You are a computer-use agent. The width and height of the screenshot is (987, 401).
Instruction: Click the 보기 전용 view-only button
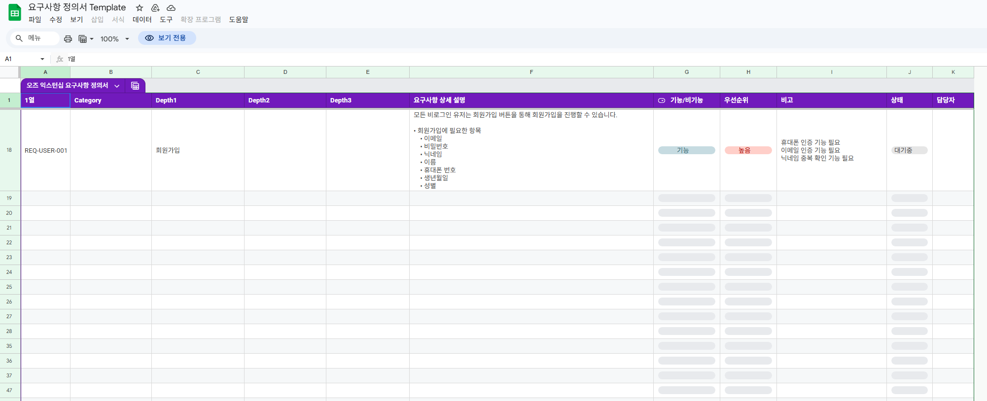click(167, 38)
